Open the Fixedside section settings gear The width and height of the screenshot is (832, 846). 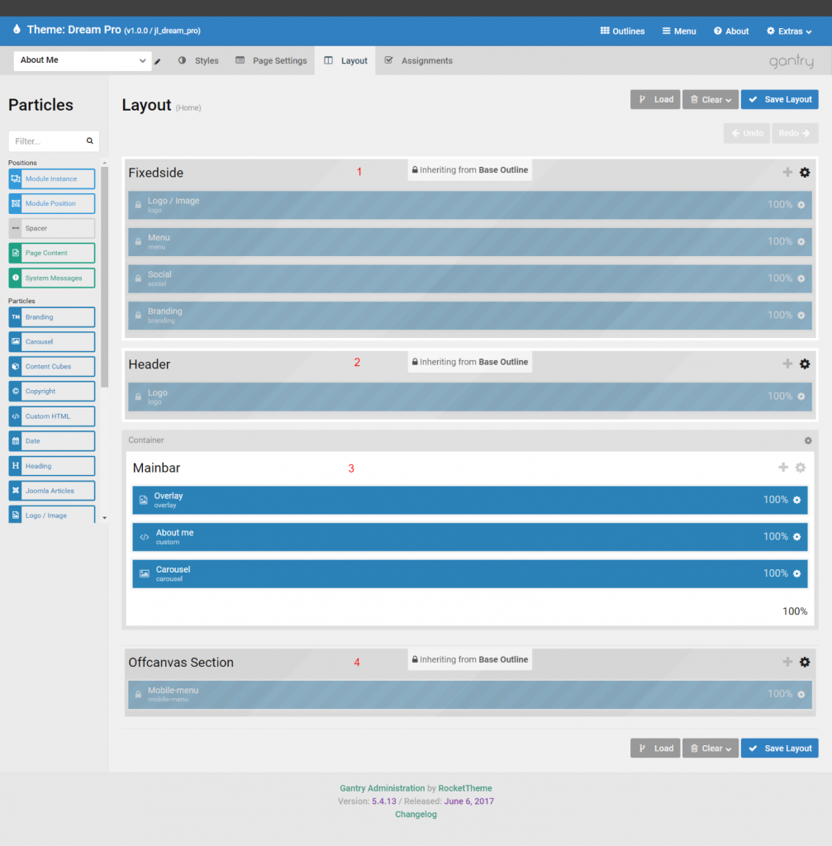tap(805, 173)
